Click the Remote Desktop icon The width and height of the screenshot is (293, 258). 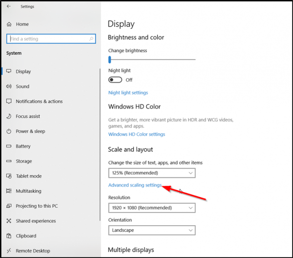point(9,251)
